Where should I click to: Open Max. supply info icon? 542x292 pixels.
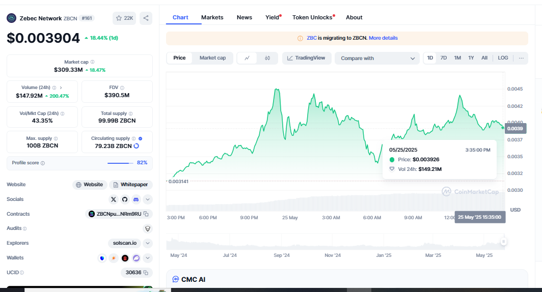(56, 138)
